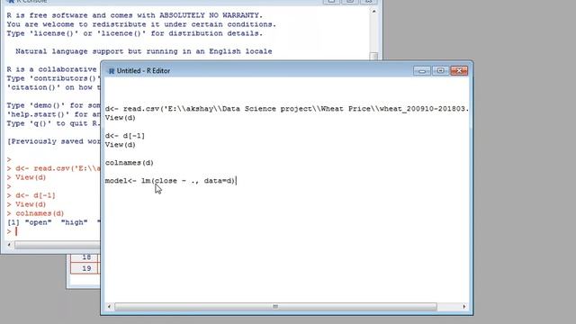The height and width of the screenshot is (324, 576).
Task: Click the colnames(d) line in editor
Action: [x=130, y=163]
